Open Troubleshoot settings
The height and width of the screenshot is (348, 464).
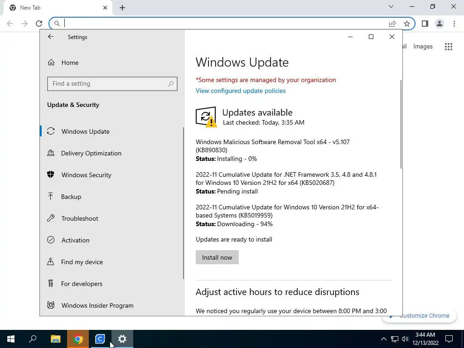click(80, 218)
